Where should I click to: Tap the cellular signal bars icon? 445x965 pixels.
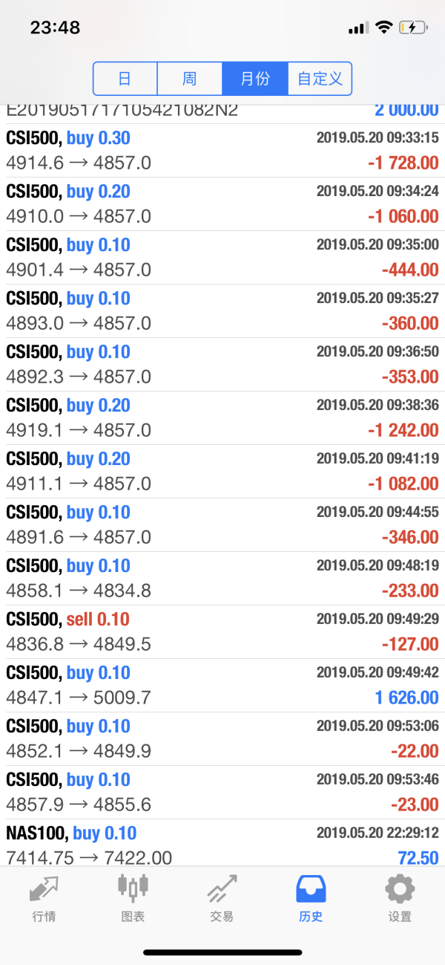pyautogui.click(x=358, y=27)
